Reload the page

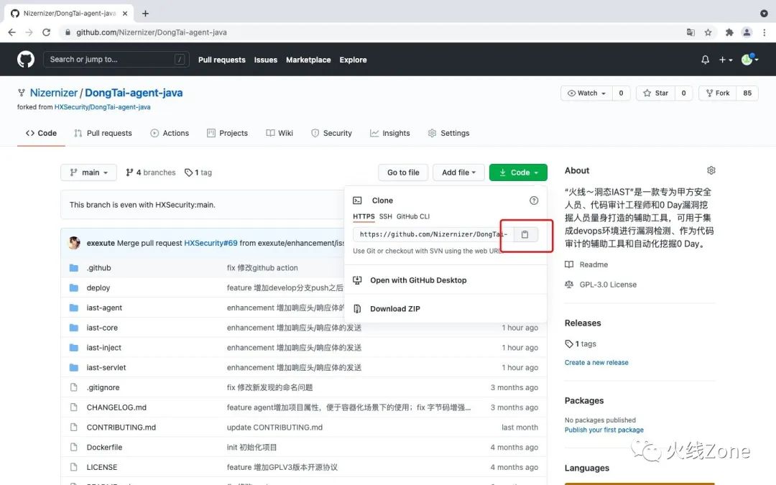46,32
